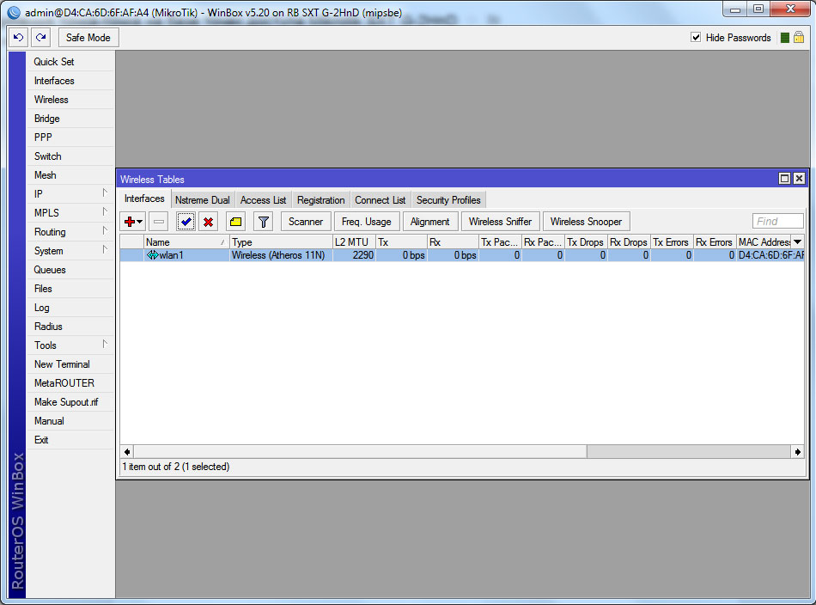The width and height of the screenshot is (816, 605).
Task: Click the yellow Comment icon
Action: click(x=236, y=222)
